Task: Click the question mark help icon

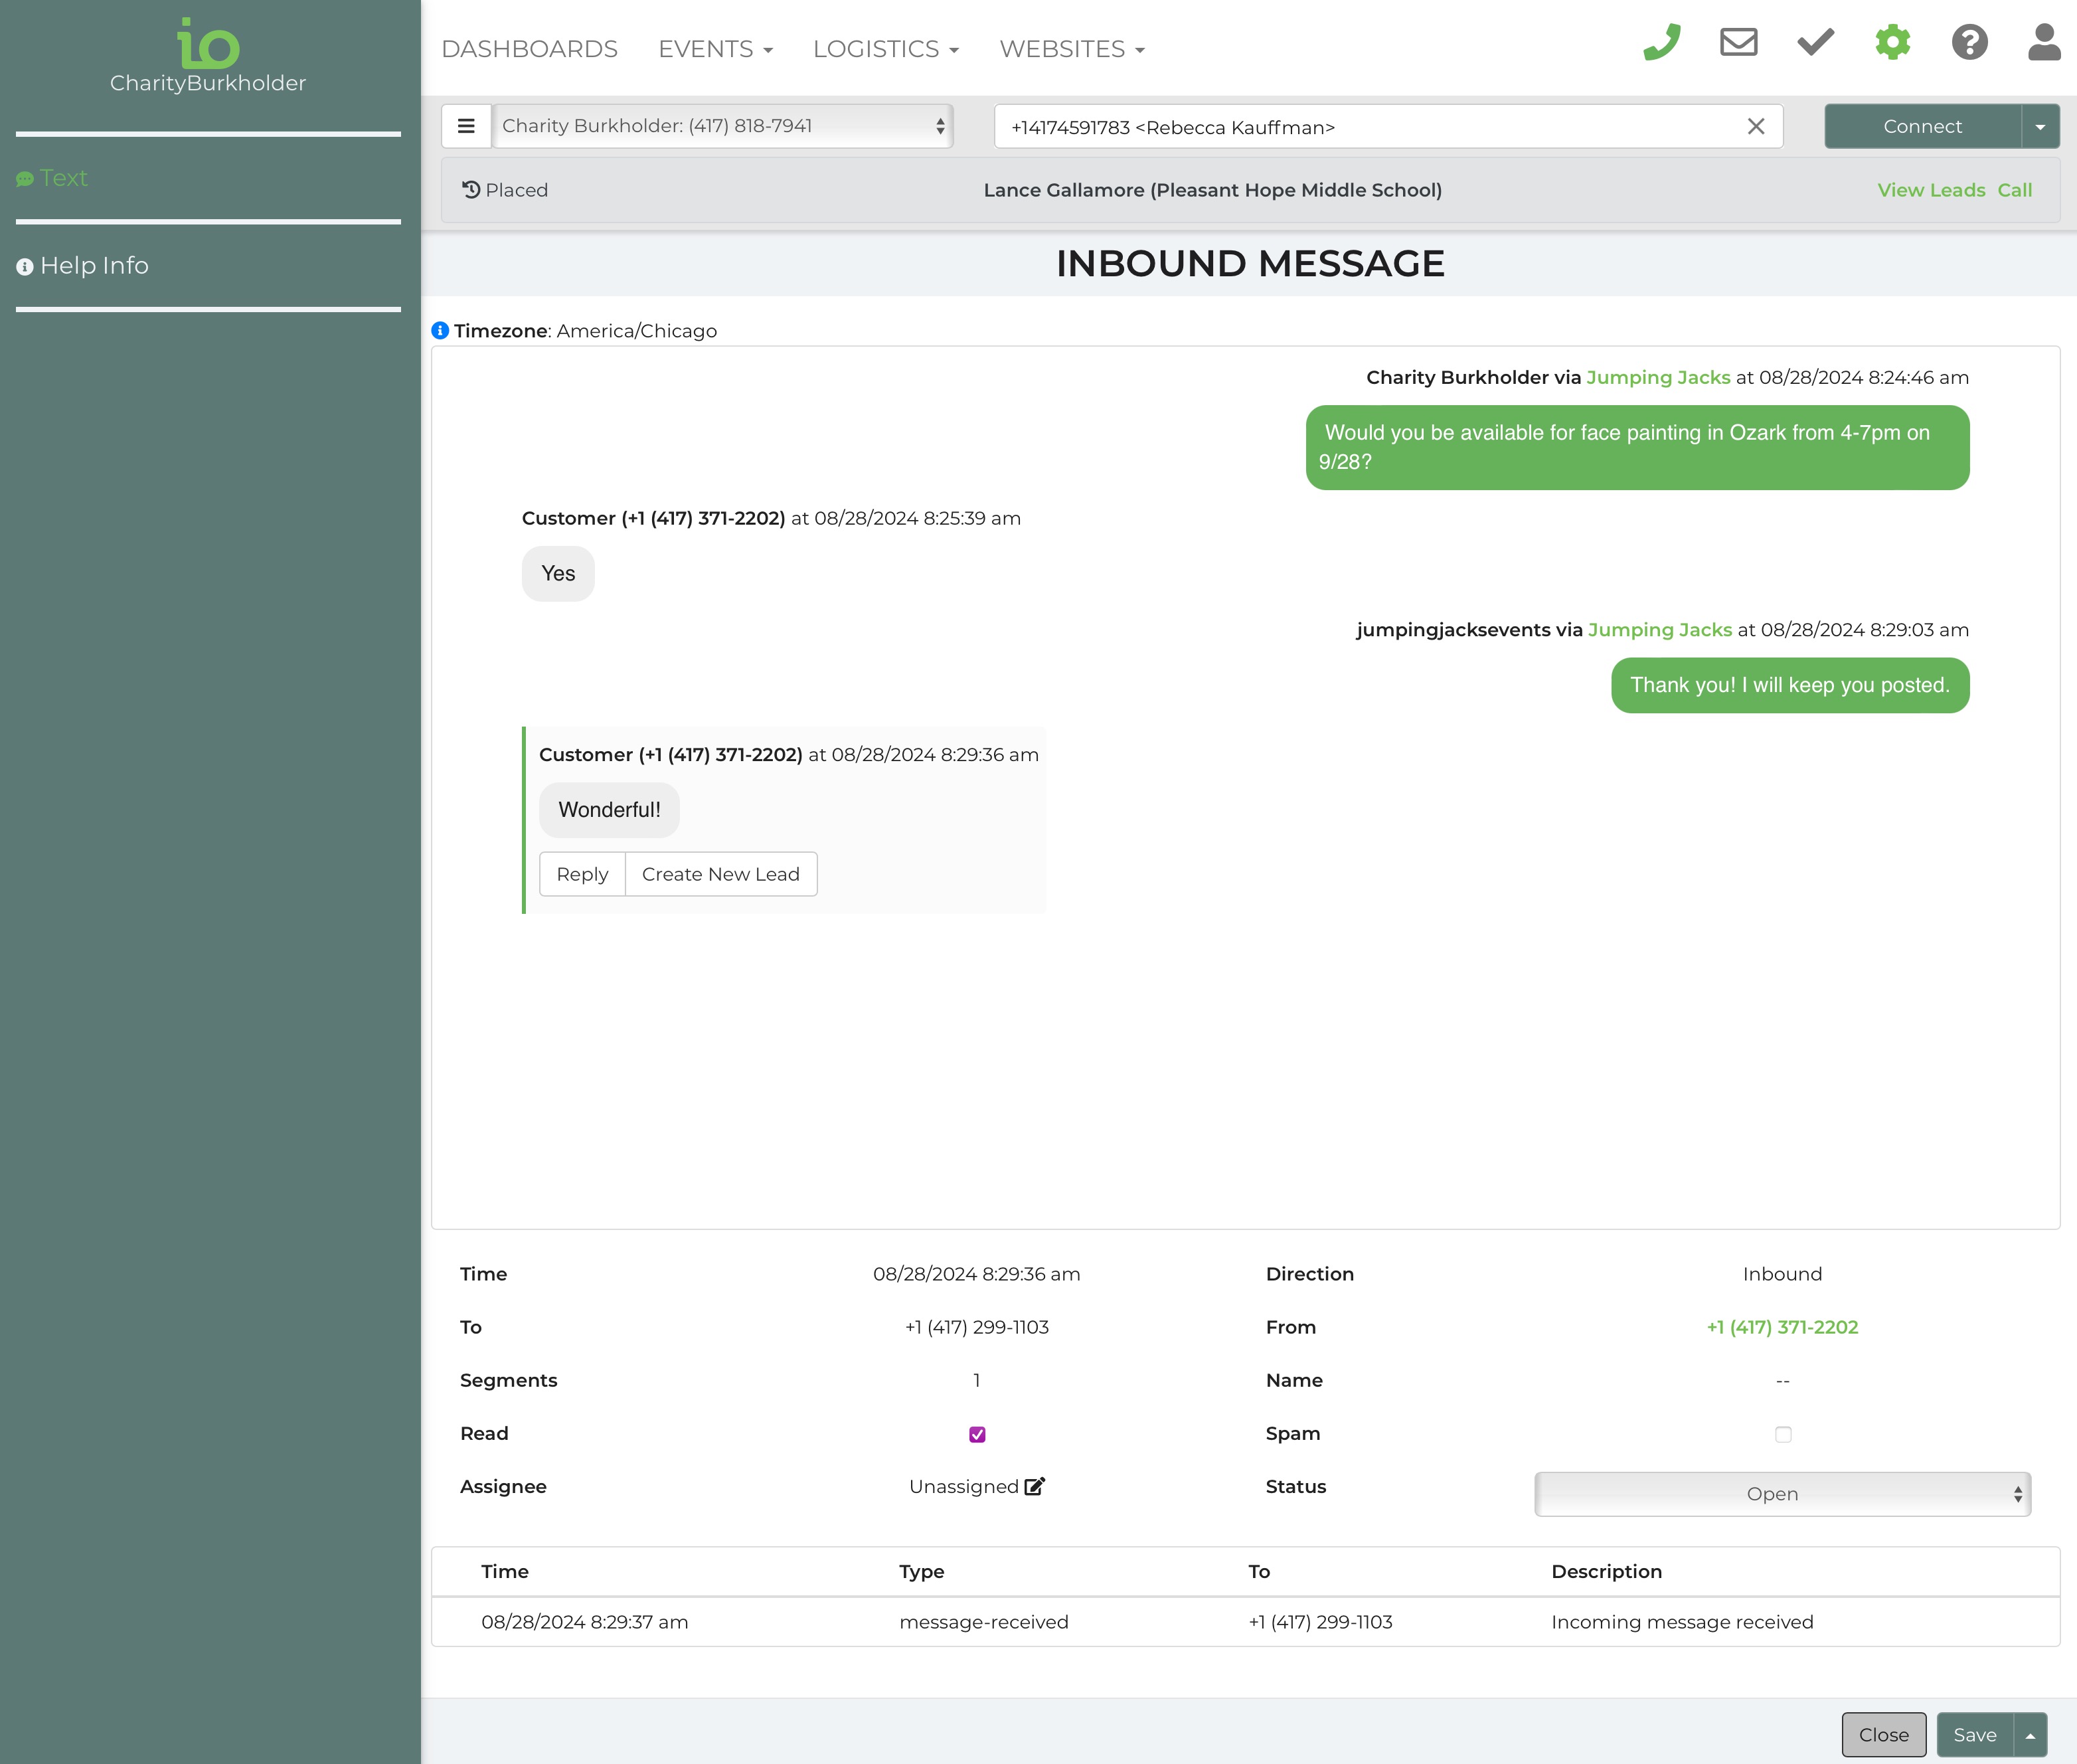Action: [x=1969, y=42]
